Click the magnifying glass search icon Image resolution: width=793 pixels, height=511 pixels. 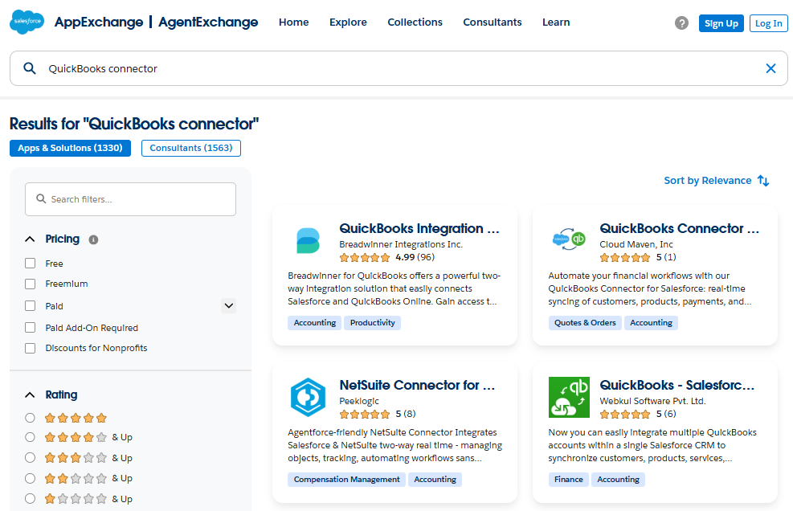[30, 68]
